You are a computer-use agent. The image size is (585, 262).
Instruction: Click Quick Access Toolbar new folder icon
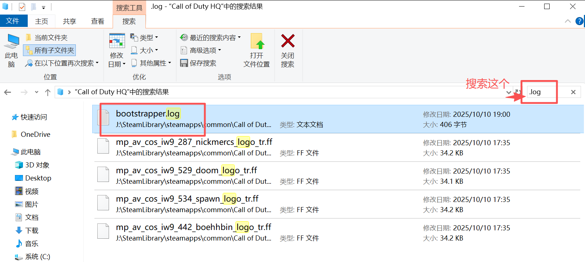(x=33, y=7)
